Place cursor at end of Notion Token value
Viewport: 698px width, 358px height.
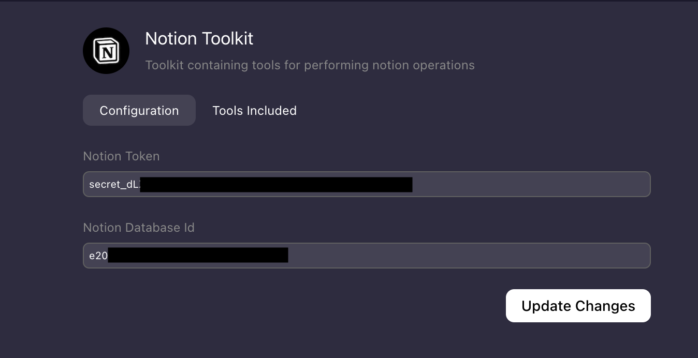click(x=414, y=185)
